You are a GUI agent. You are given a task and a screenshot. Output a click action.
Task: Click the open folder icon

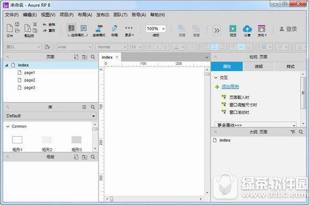[17, 30]
